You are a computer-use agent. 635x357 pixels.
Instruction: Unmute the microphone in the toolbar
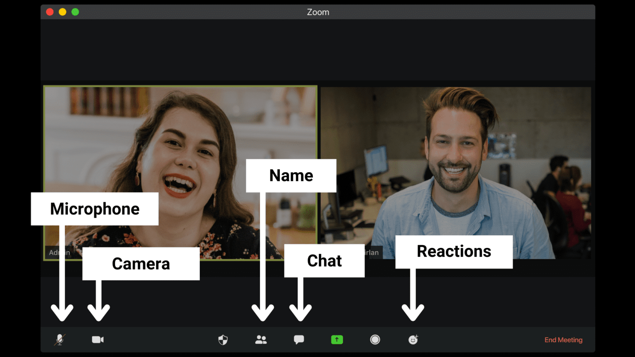(60, 340)
